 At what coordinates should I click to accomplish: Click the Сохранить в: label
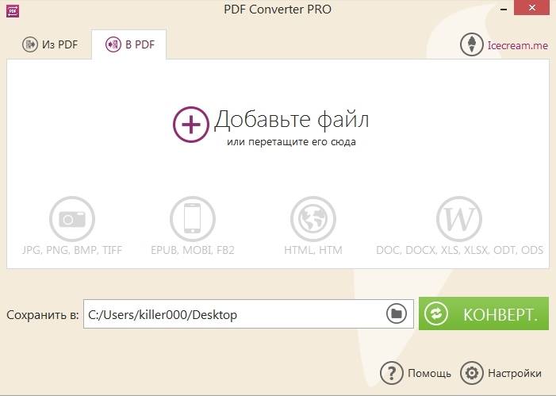point(43,315)
